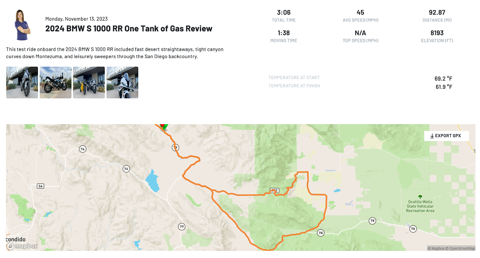The image size is (480, 258).
Task: Select the Highway 56 shield marker
Action: coord(41,186)
